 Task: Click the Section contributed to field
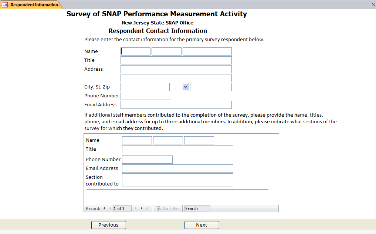click(177, 180)
